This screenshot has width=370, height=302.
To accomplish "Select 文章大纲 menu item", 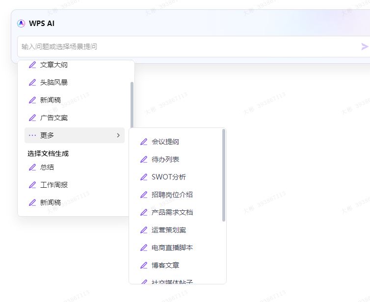I will pyautogui.click(x=75, y=65).
